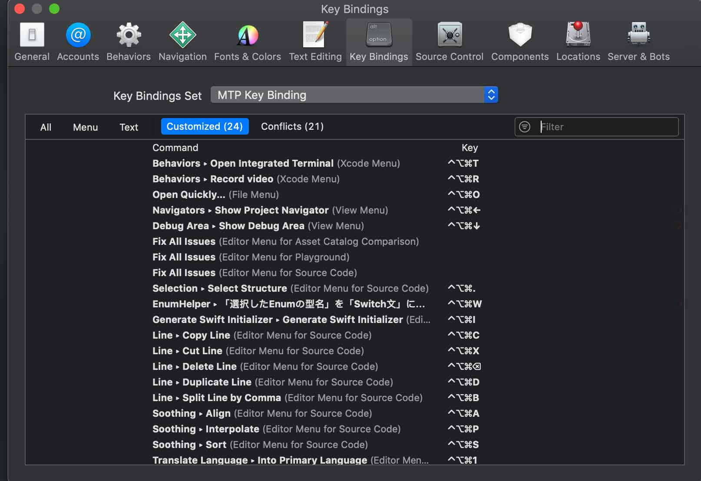Select the Line Copy Line row

[x=354, y=335]
